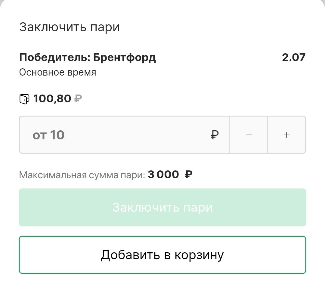Click the minus sign glyph in stepper
Screen dimensions: 325x283
(x=249, y=135)
